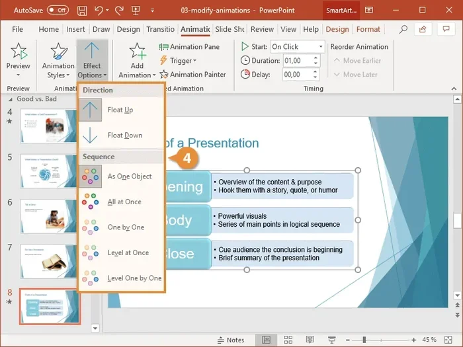
Task: Click zoom out minus button
Action: click(348, 340)
